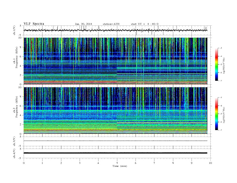
Task: Click the "ch.1(V)" waveform axis label
Action: [x=14, y=30]
